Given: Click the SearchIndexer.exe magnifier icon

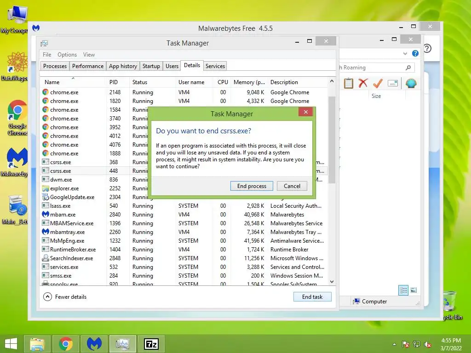Looking at the screenshot, I should coord(46,258).
